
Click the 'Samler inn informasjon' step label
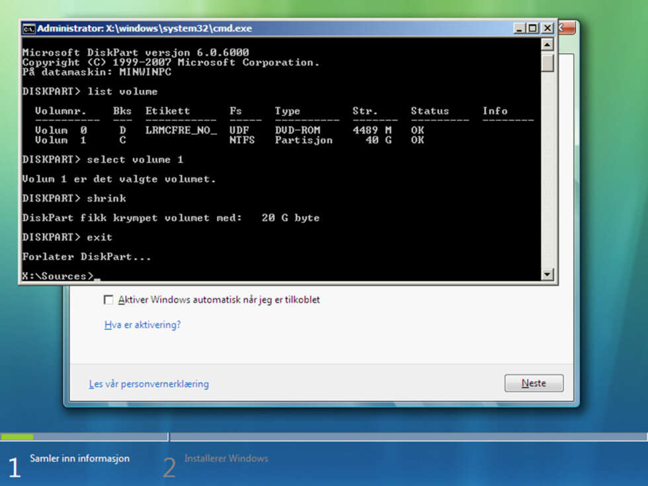coord(80,458)
